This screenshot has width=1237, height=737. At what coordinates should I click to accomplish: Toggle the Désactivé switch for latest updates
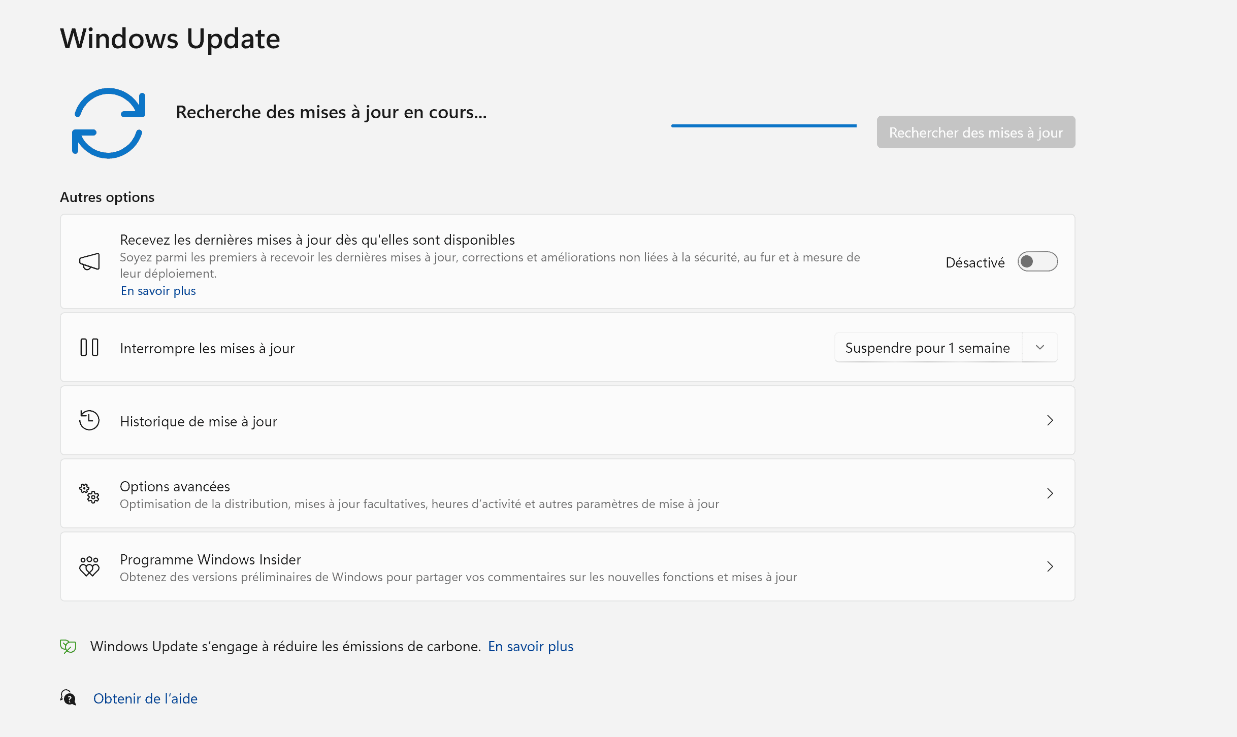point(1037,261)
